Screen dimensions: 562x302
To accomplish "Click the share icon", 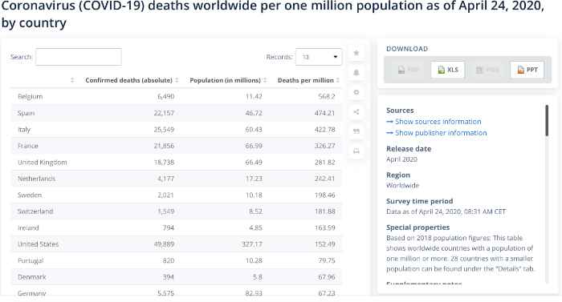I will click(x=356, y=112).
